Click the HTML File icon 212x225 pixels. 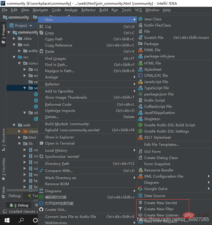(x=140, y=63)
